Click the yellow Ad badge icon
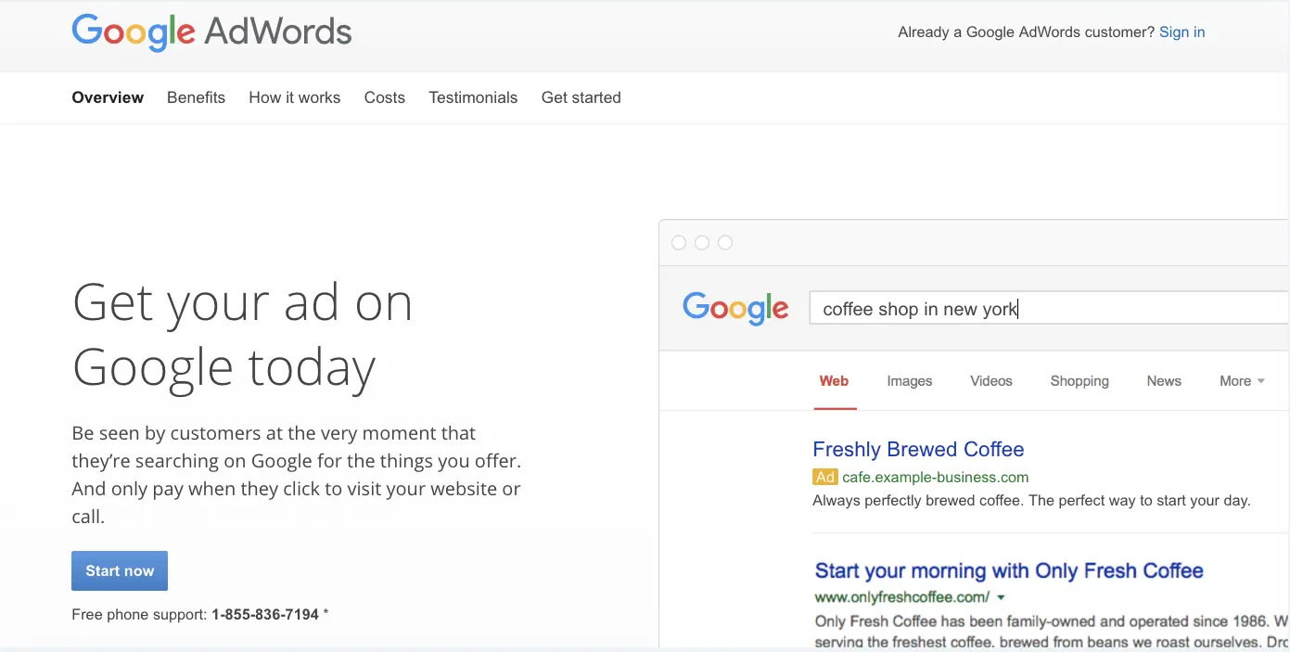1290x652 pixels. pos(824,477)
